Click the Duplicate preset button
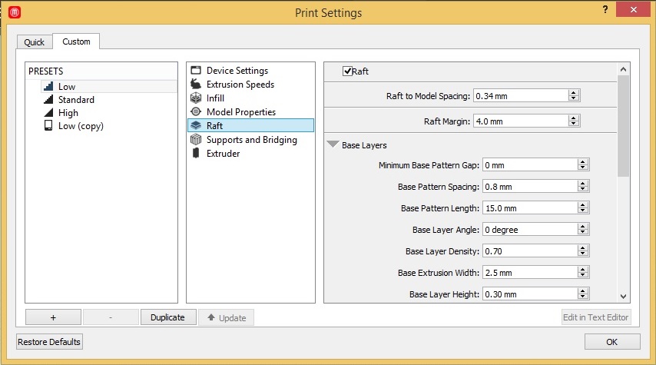Screen dimensions: 656x365 tap(167, 317)
